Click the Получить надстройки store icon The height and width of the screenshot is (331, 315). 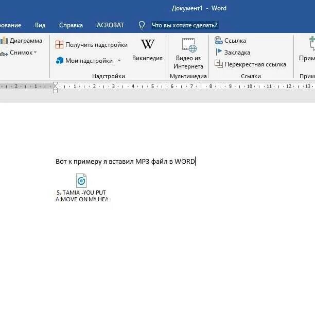[x=59, y=45]
